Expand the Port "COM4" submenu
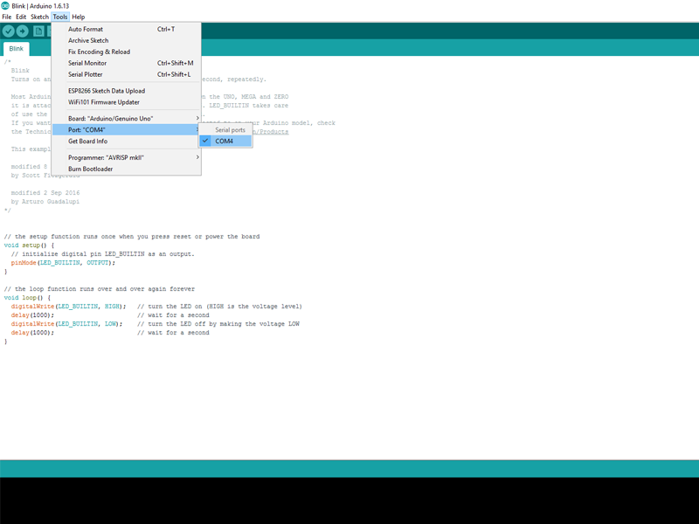Viewport: 699px width, 524px height. click(126, 129)
